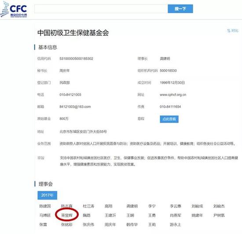
Task: Click board member 陈建国
Action: point(45,206)
